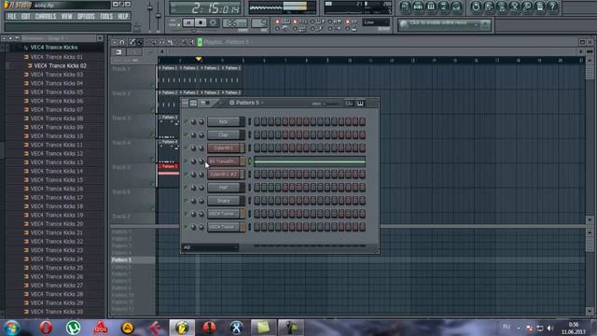The height and width of the screenshot is (336, 597).
Task: Click the save-as new version icon
Action: tap(489, 7)
